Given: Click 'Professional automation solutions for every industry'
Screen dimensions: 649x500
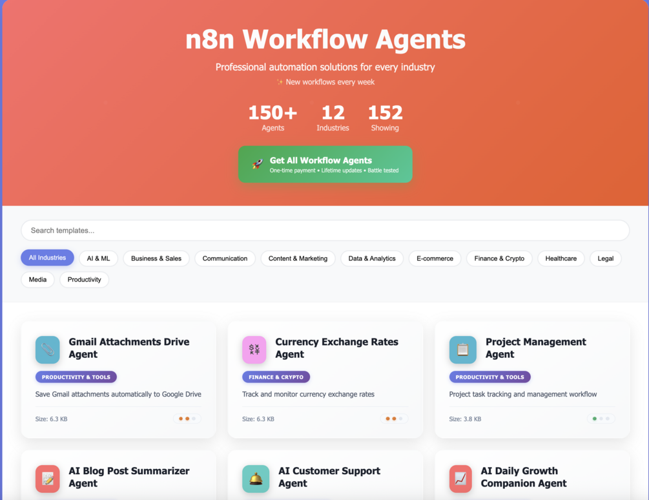Looking at the screenshot, I should click(x=325, y=67).
